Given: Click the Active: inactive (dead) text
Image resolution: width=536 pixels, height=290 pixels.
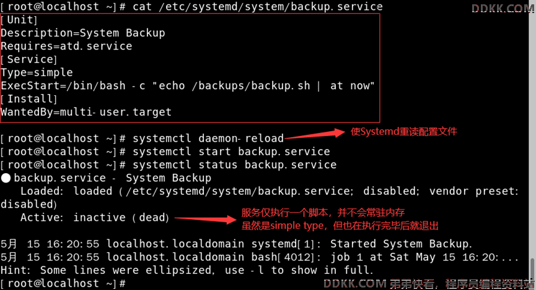Looking at the screenshot, I should point(95,218).
